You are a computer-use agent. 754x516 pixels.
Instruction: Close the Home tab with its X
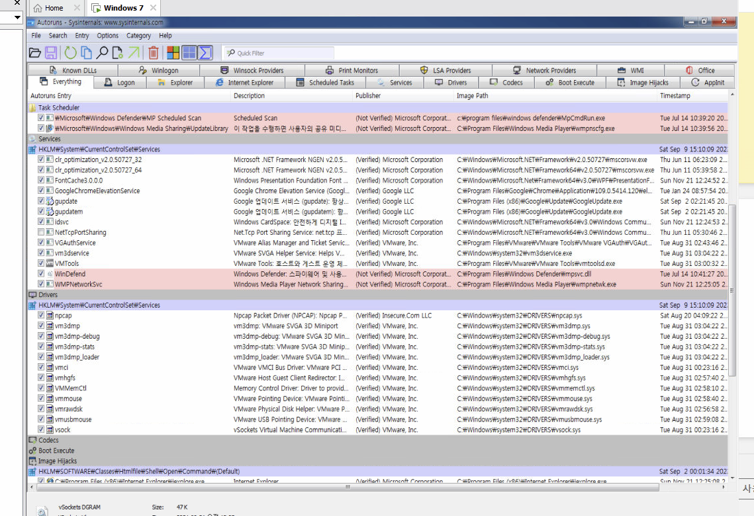(77, 8)
